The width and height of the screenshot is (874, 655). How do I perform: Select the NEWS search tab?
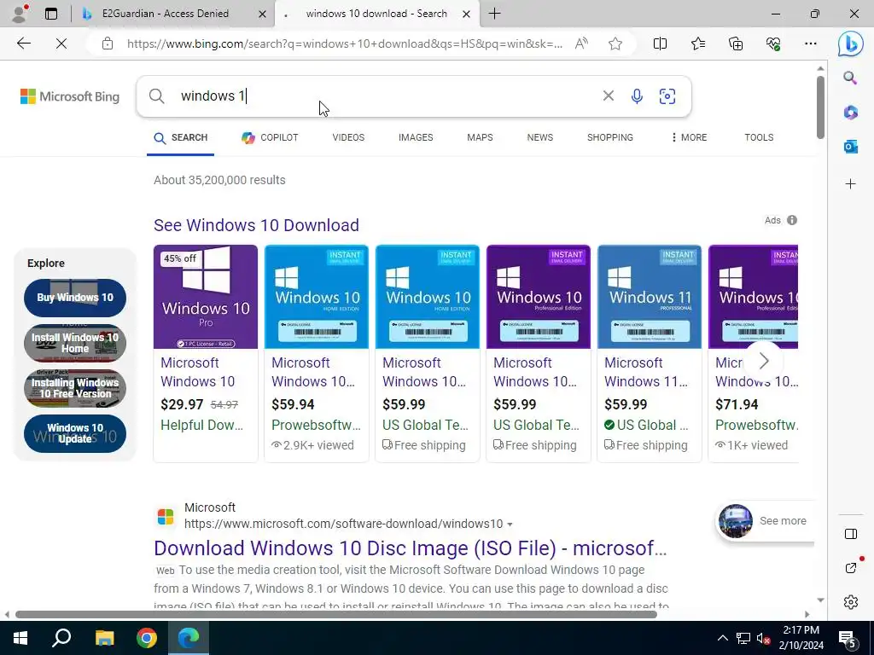click(x=540, y=137)
